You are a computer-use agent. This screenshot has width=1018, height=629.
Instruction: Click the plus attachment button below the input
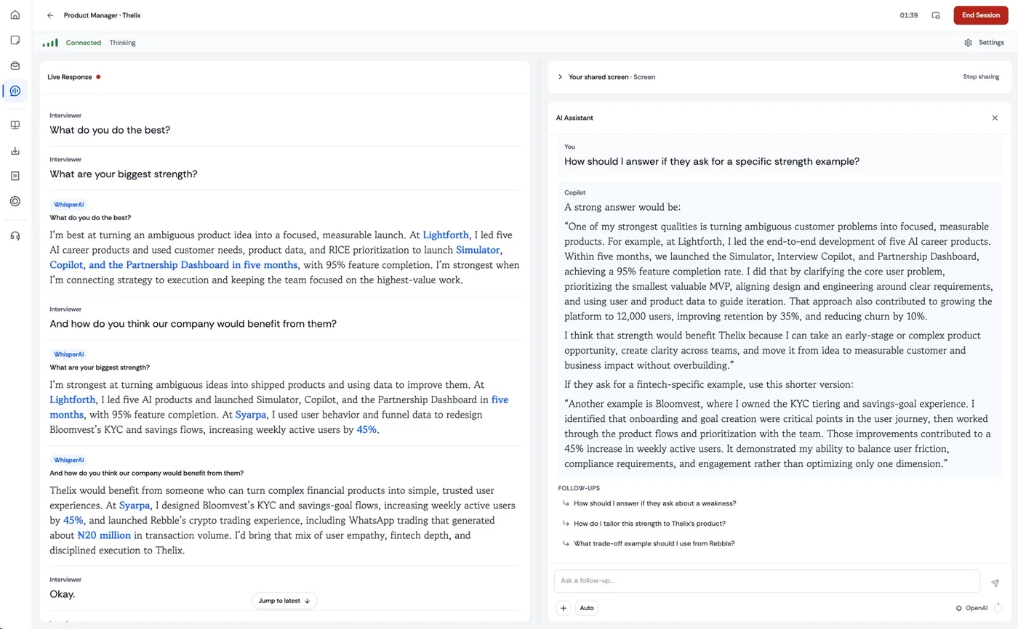click(563, 608)
